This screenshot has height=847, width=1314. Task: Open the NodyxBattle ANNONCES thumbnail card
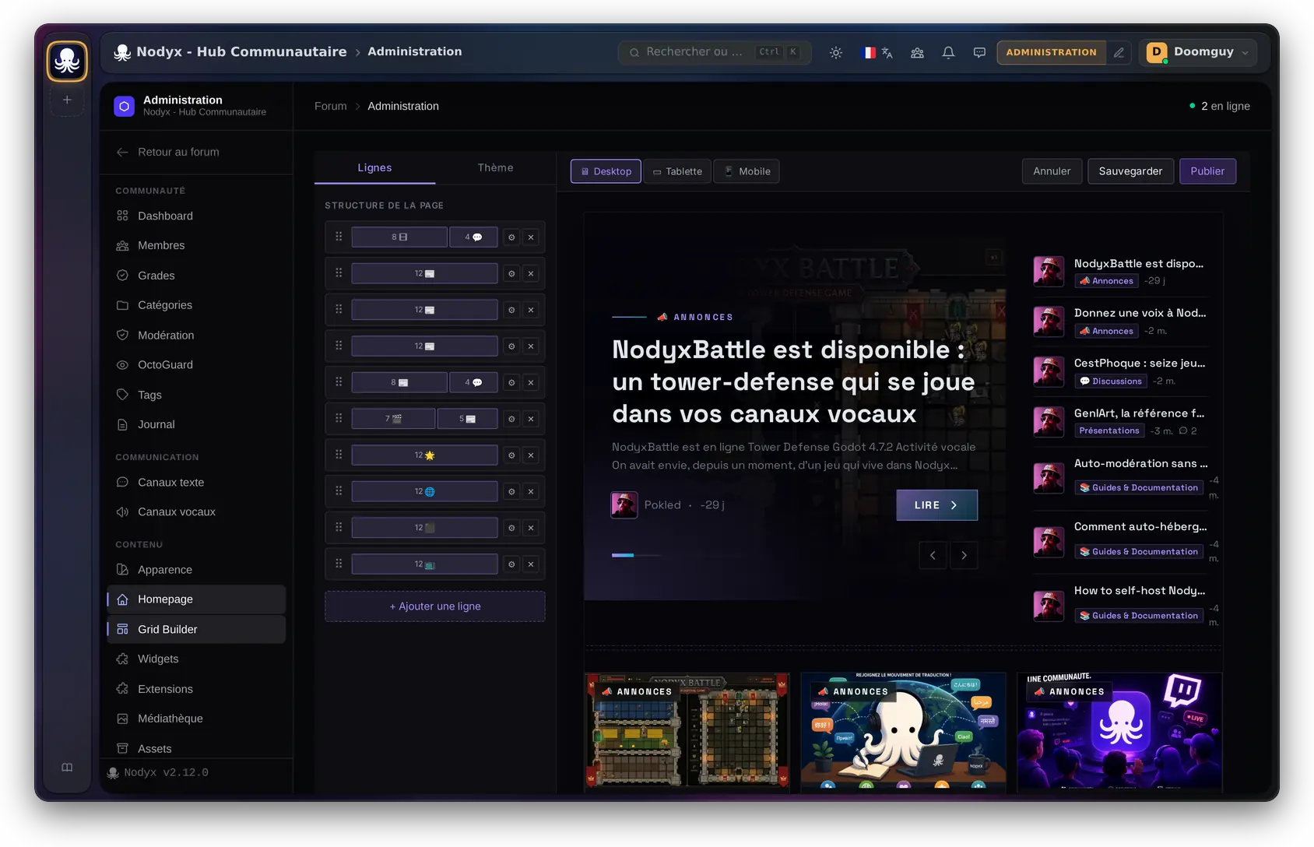(x=687, y=733)
